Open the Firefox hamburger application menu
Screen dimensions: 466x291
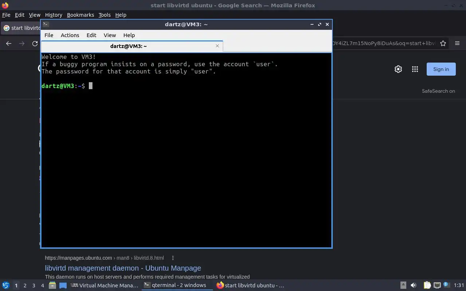(x=457, y=43)
